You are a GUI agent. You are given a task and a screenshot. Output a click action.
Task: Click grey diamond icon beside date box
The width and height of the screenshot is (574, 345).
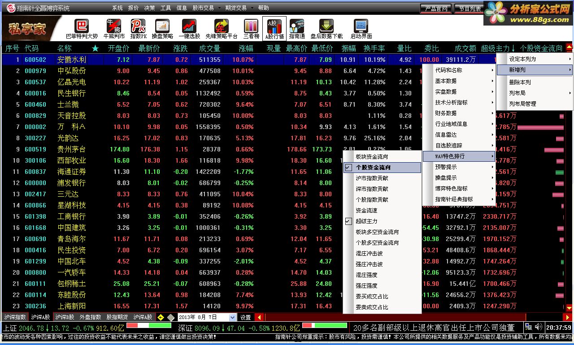pos(171,317)
